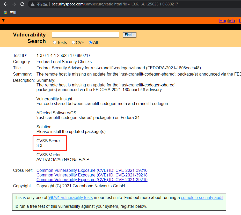Click the 不安全 security label in address bar
This screenshot has width=241, height=215.
42,4
